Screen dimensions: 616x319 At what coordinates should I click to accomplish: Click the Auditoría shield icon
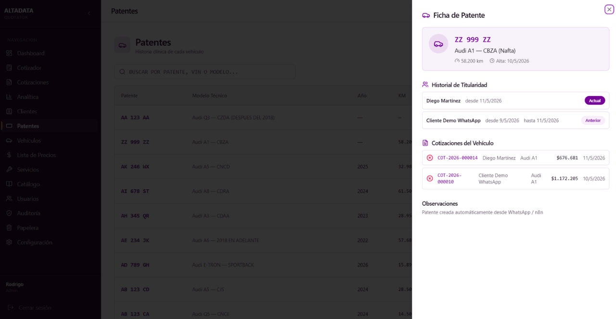[9, 213]
